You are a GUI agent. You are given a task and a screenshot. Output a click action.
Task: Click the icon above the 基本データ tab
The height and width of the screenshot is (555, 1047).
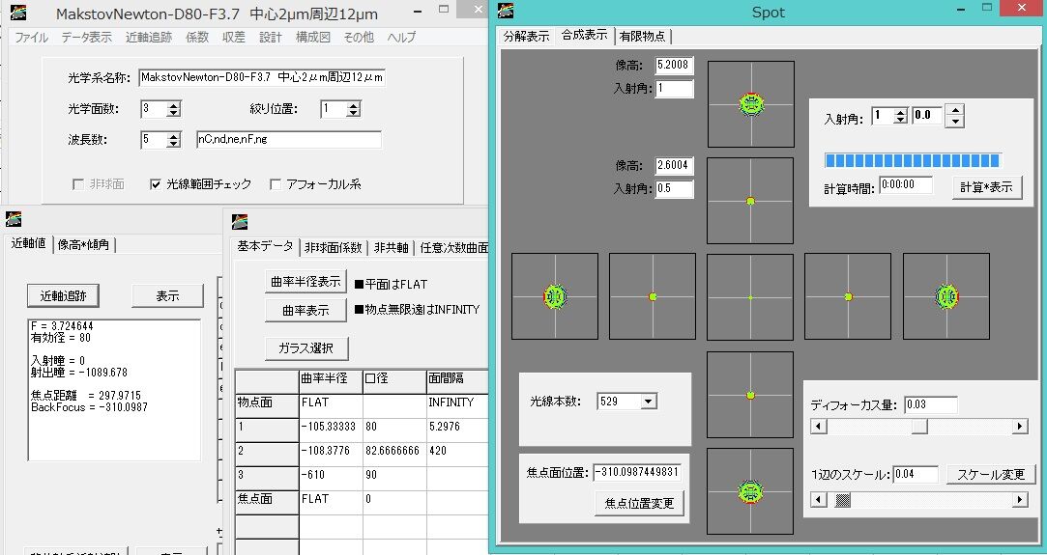click(240, 221)
